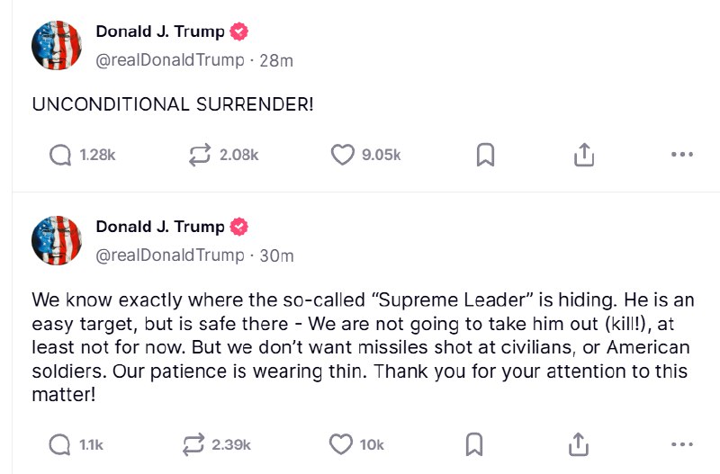Reply to the UNCONDITIONAL SURRENDER post
This screenshot has height=474, width=720.
pyautogui.click(x=60, y=155)
